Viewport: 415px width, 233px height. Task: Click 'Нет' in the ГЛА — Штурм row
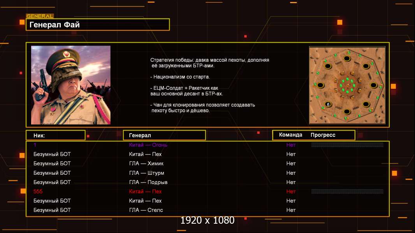tap(291, 173)
